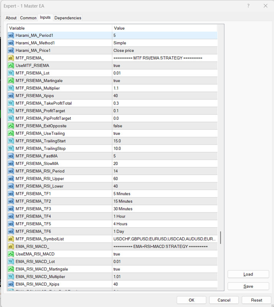
Task: Click the help question mark in title bar
Action: [248, 6]
